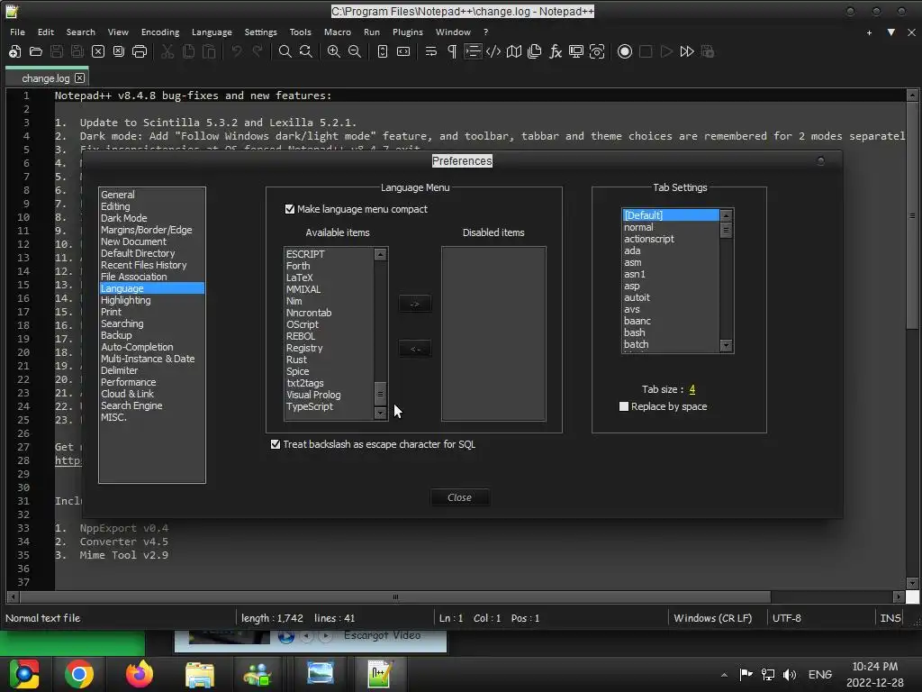Click INS in the status bar
The image size is (922, 692).
(x=890, y=618)
